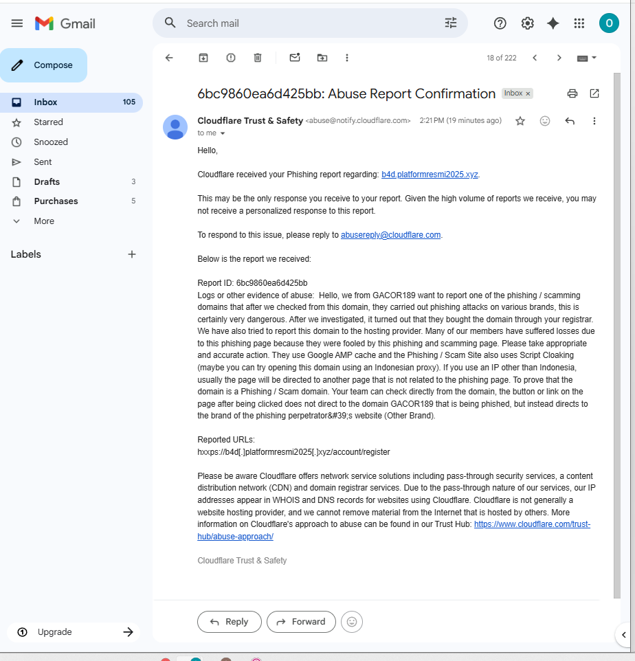The height and width of the screenshot is (661, 635).
Task: Move email to a folder
Action: 322,58
